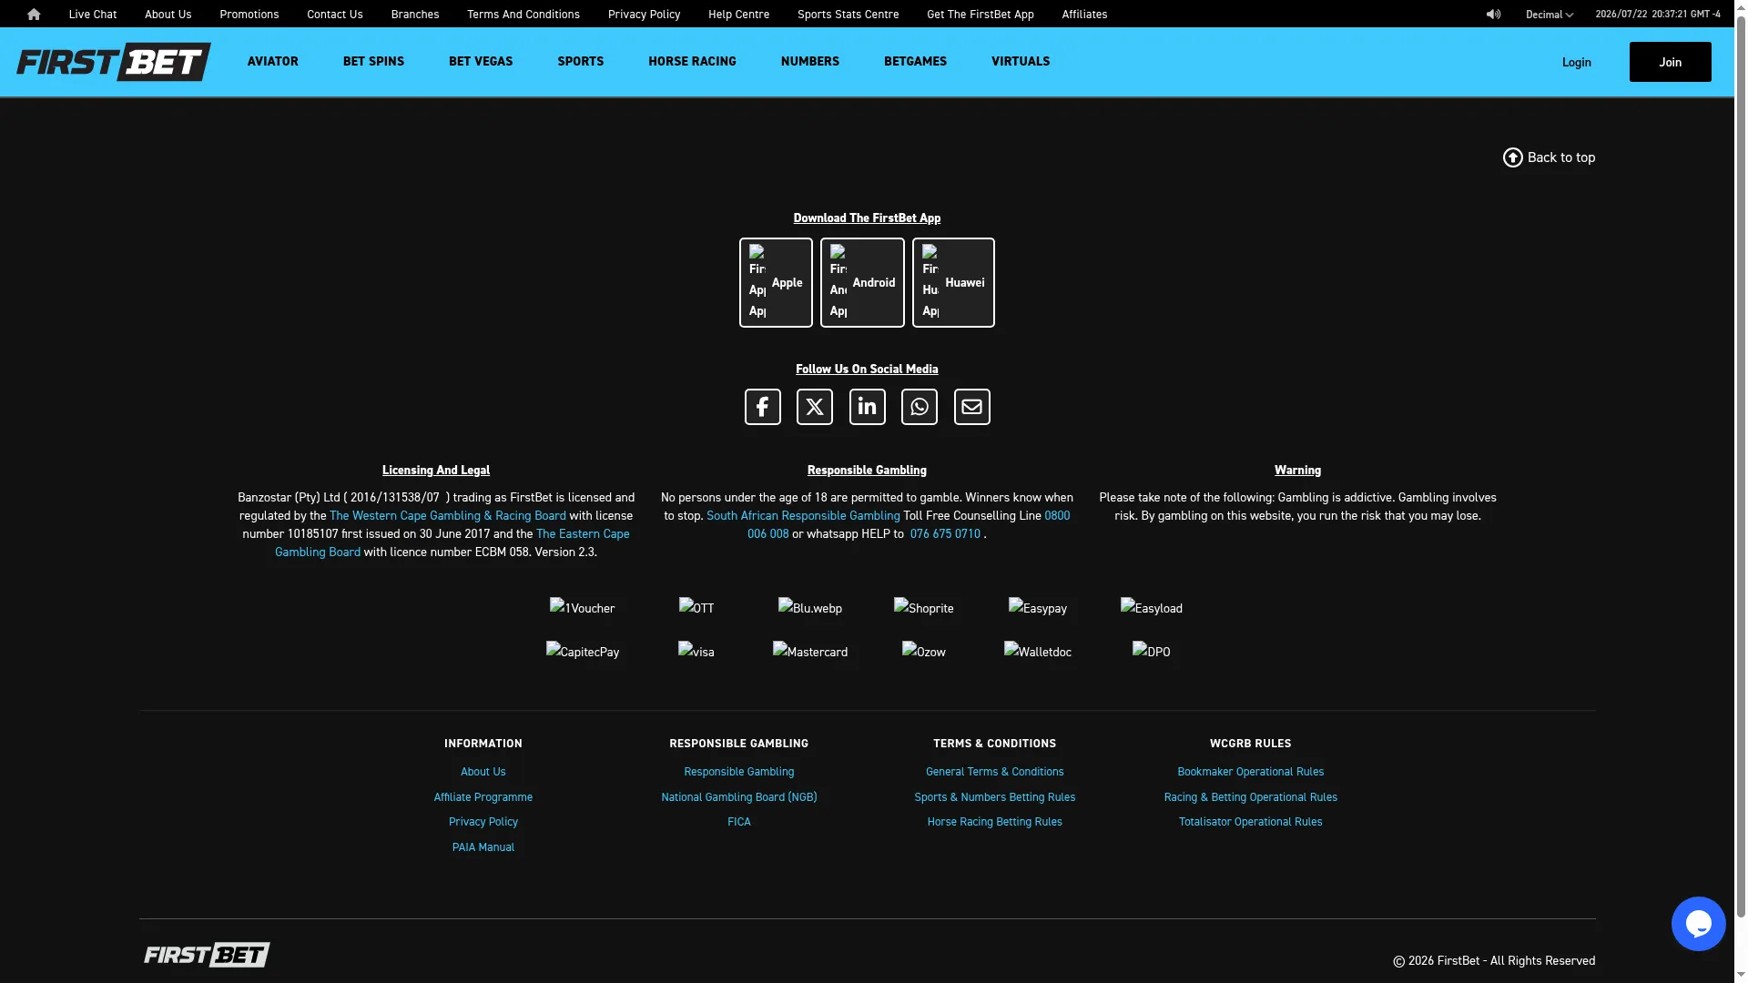Open the BET SPINS section
Image resolution: width=1748 pixels, height=983 pixels.
point(373,62)
